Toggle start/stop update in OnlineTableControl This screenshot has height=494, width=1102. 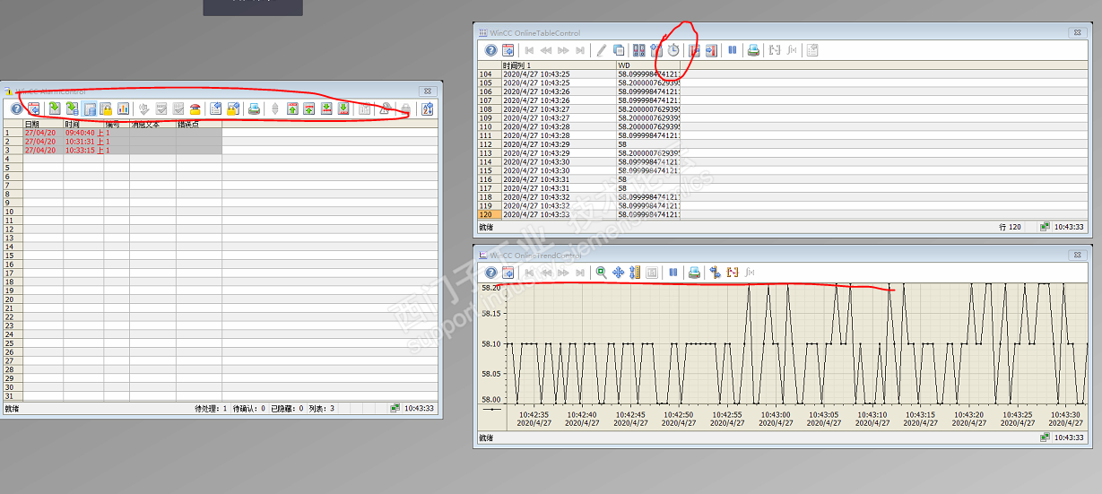click(733, 50)
